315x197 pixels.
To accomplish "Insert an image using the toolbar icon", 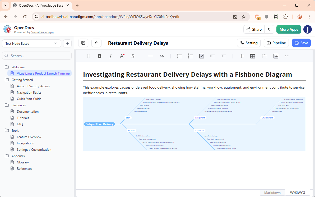I will pos(276,56).
